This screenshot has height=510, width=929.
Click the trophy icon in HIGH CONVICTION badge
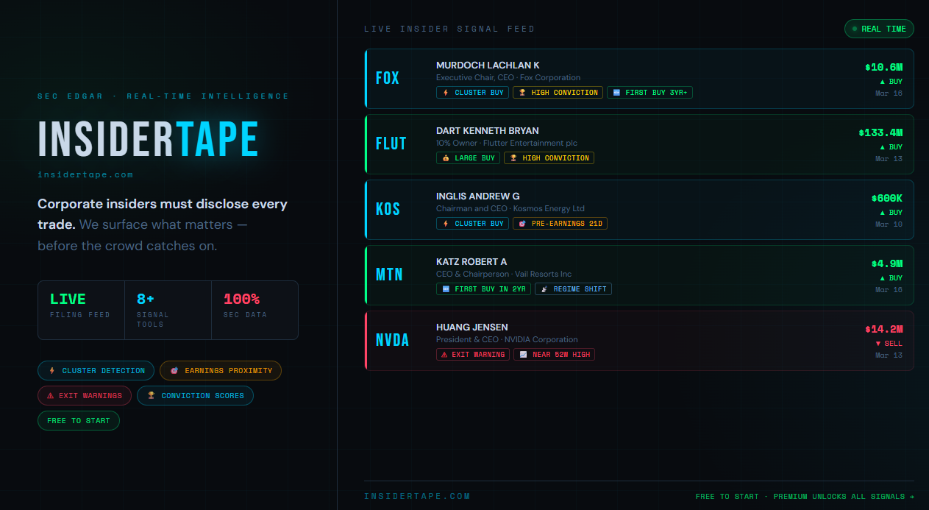524,92
